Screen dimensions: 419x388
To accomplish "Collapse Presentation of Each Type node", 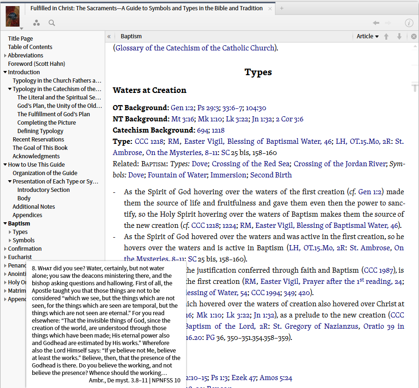I will pos(10,182).
